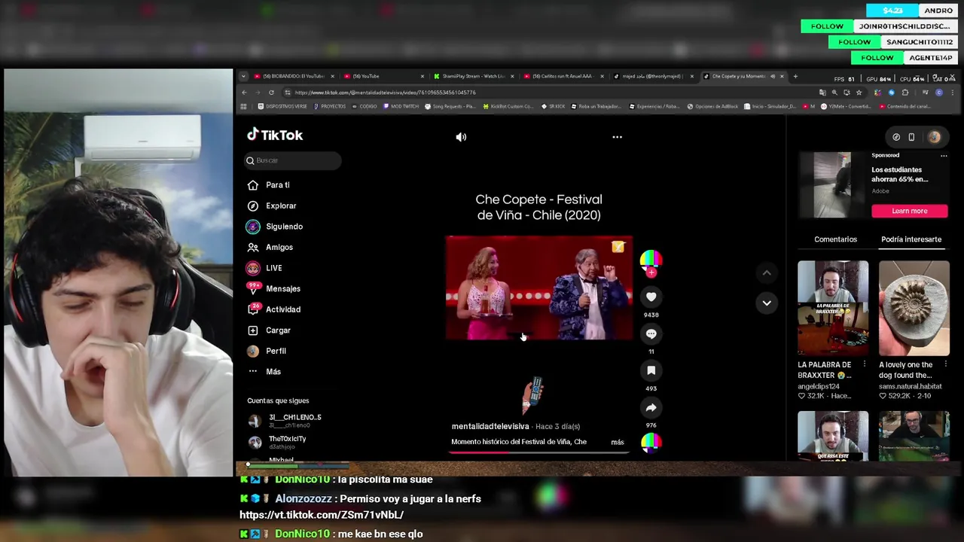Share the video with arrow icon
This screenshot has width=964, height=542.
pyautogui.click(x=651, y=407)
